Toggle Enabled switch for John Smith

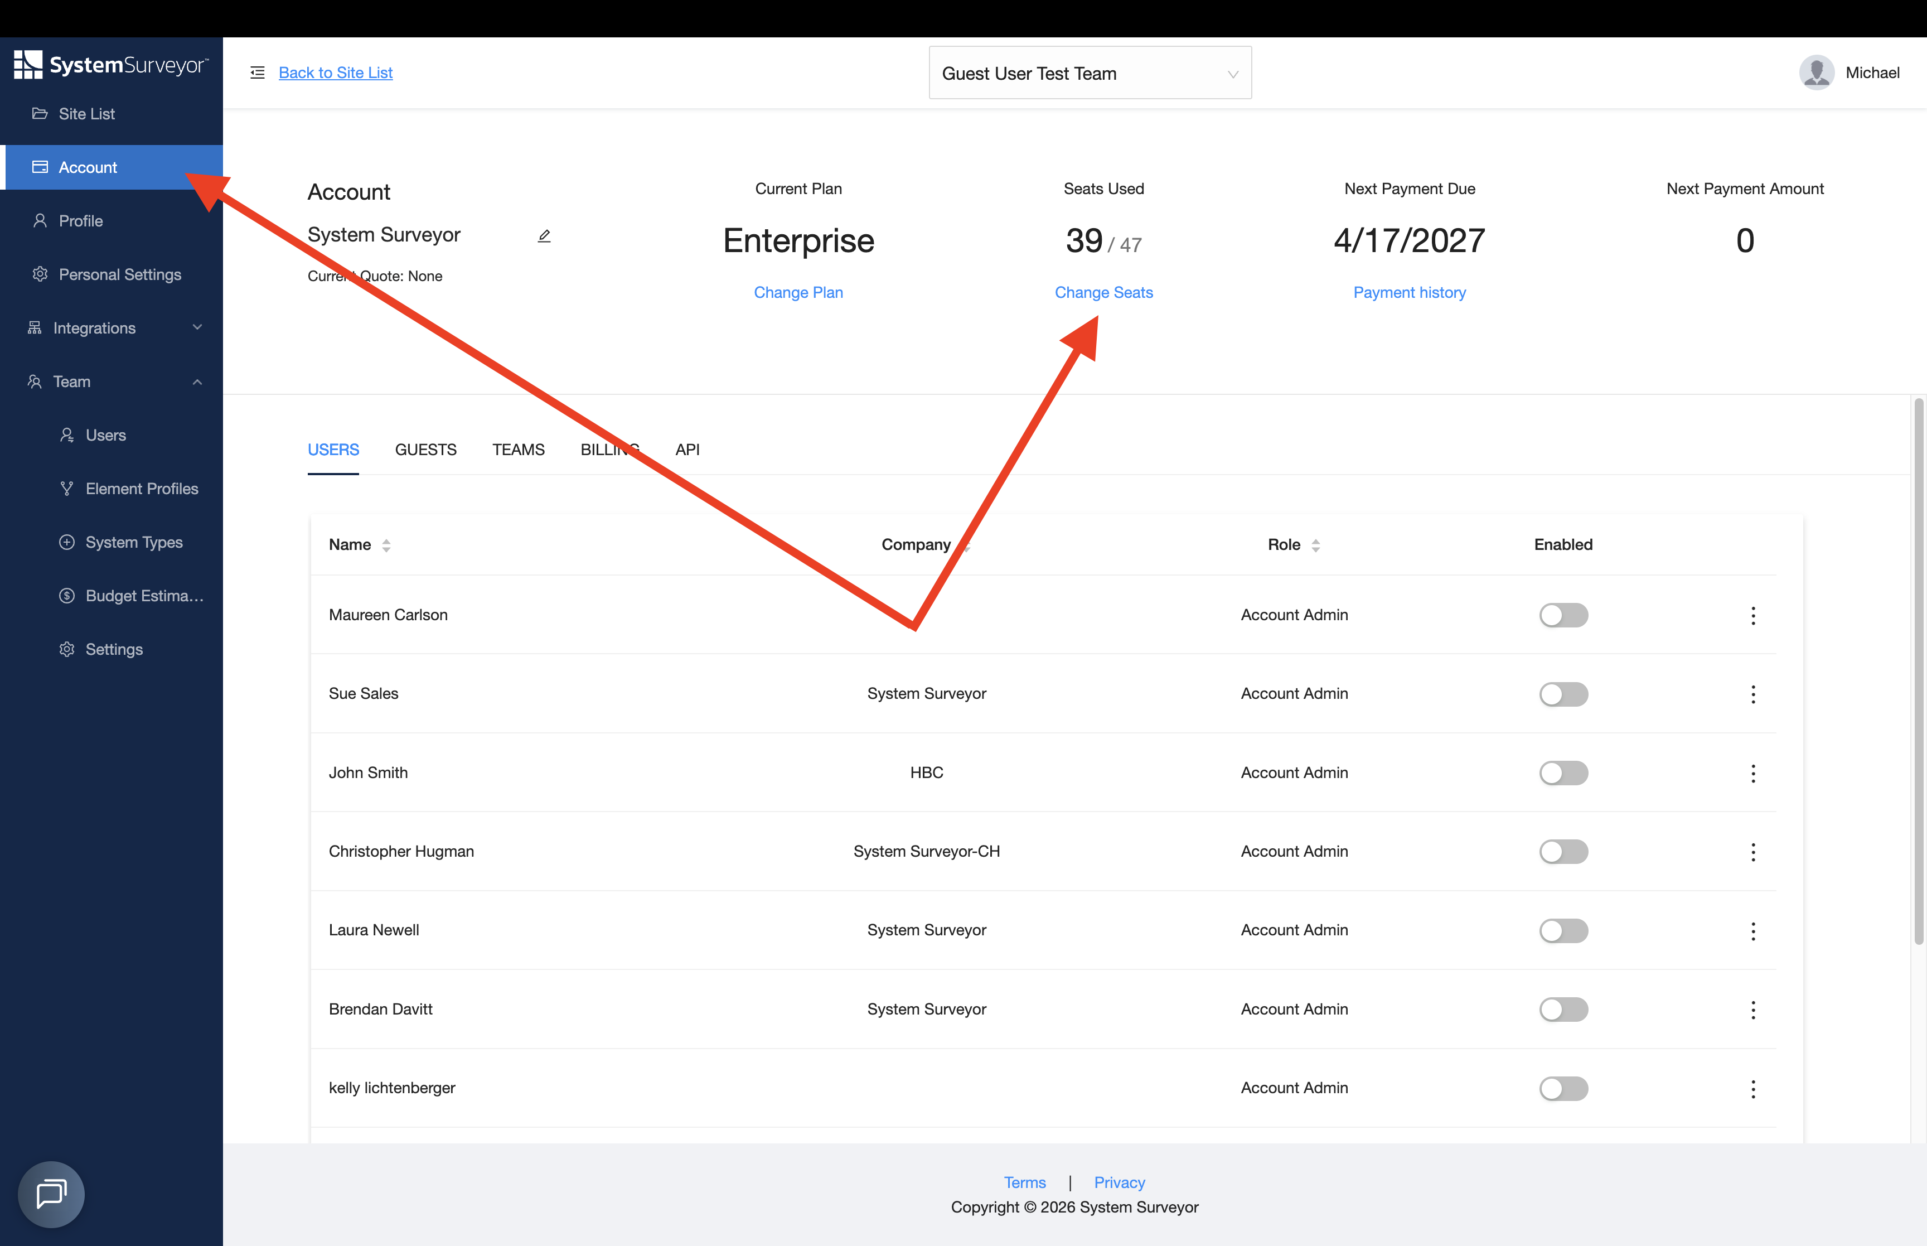pyautogui.click(x=1563, y=772)
